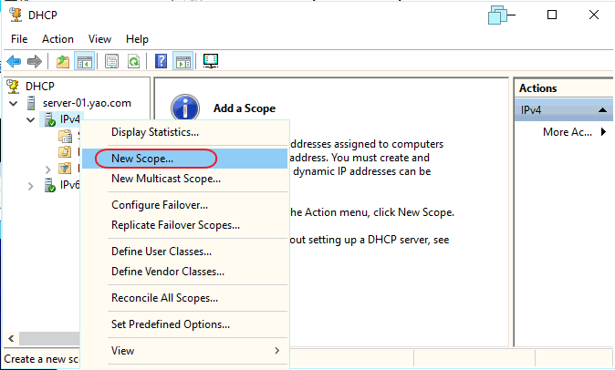The width and height of the screenshot is (615, 370).
Task: Click More Actions in Actions pane
Action: point(568,132)
